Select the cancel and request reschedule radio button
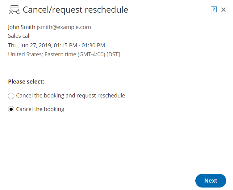 (11, 96)
